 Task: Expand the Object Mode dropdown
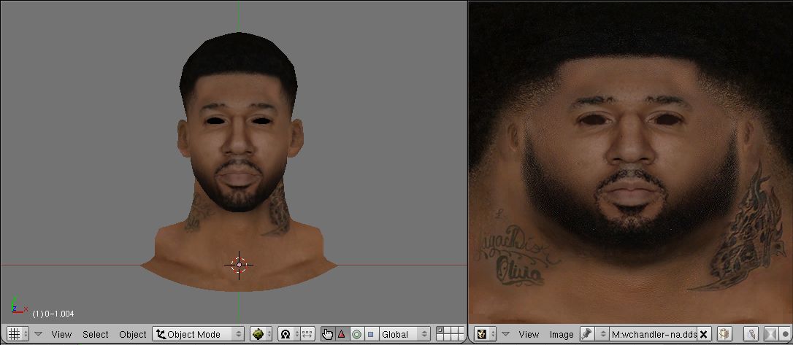[x=198, y=334]
